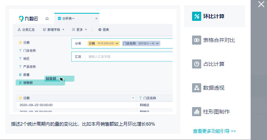Viewport: 267px width, 140px height.
Task: Click the 图表 plus icon in toolbar
Action: coord(100,30)
